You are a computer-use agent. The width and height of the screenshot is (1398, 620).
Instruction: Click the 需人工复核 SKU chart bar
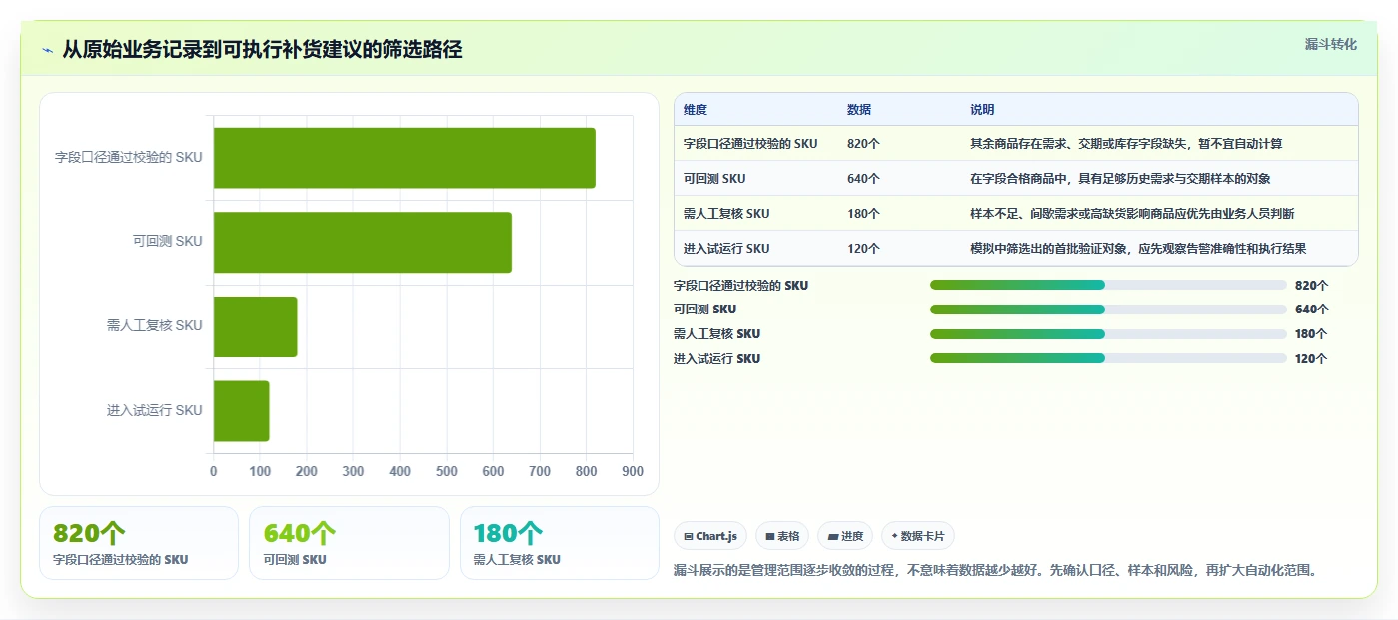pyautogui.click(x=256, y=326)
